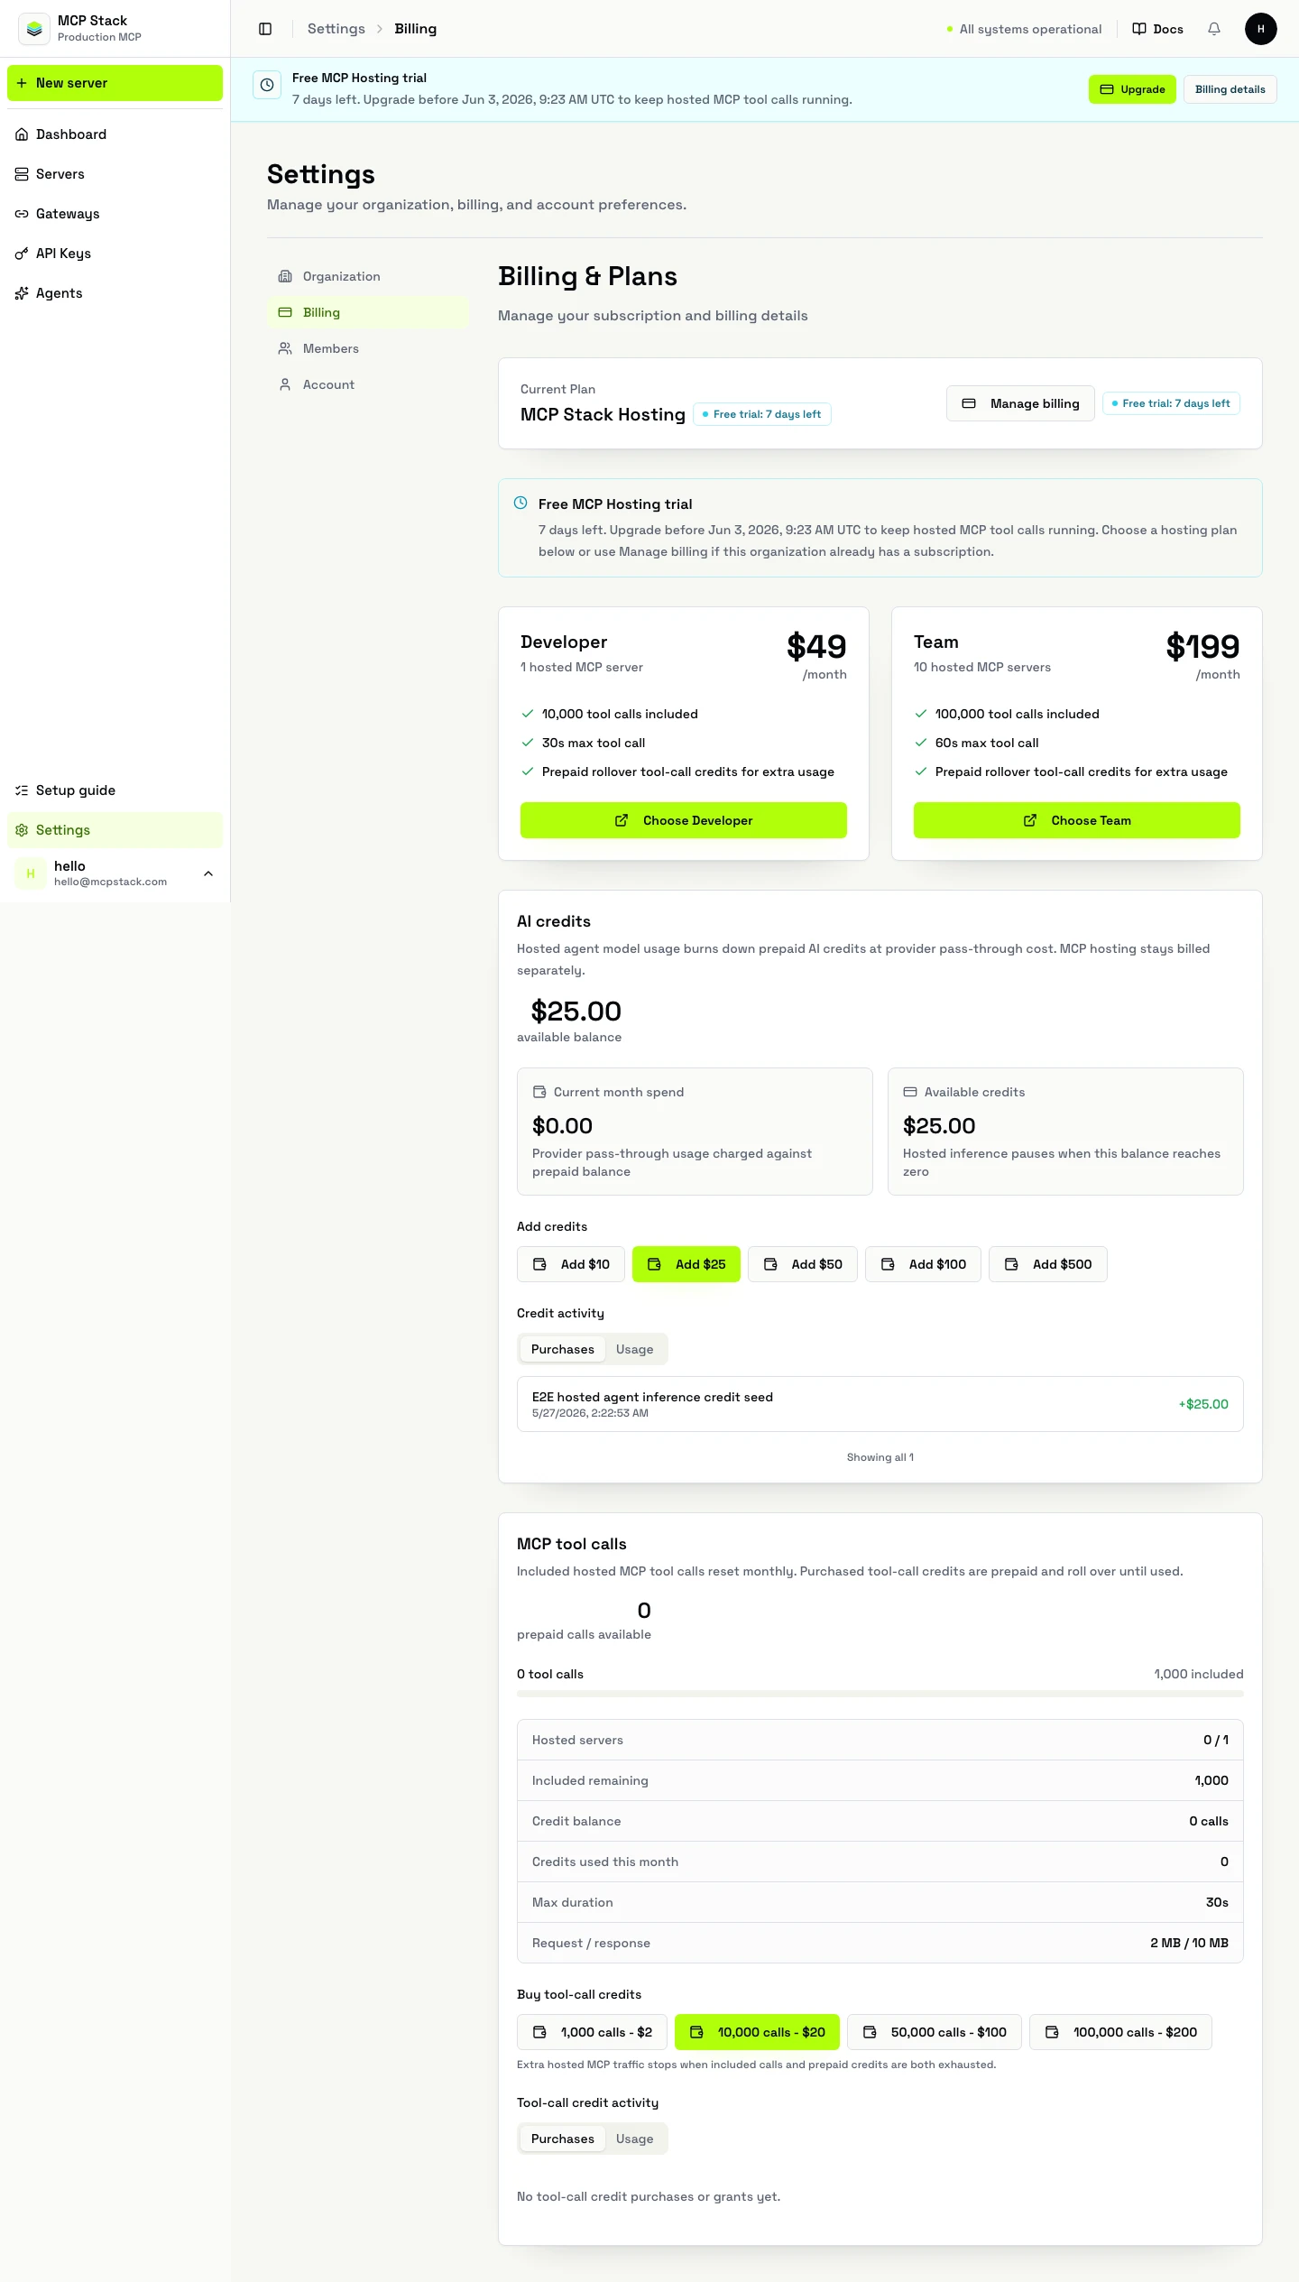The image size is (1299, 2282).
Task: Open Gateways in the sidebar
Action: pyautogui.click(x=115, y=214)
